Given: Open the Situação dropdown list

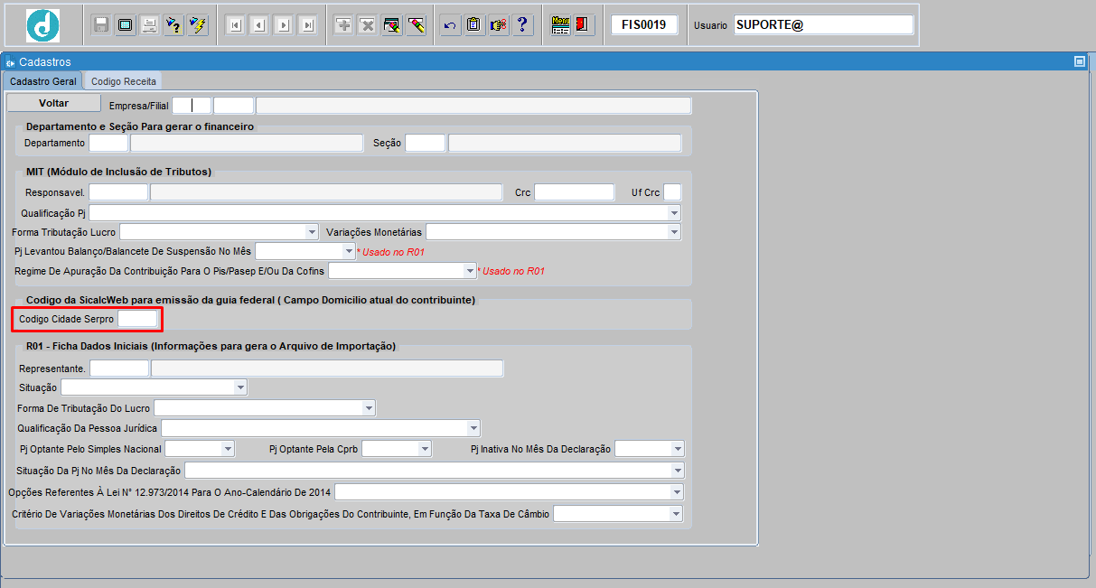Looking at the screenshot, I should pyautogui.click(x=240, y=387).
